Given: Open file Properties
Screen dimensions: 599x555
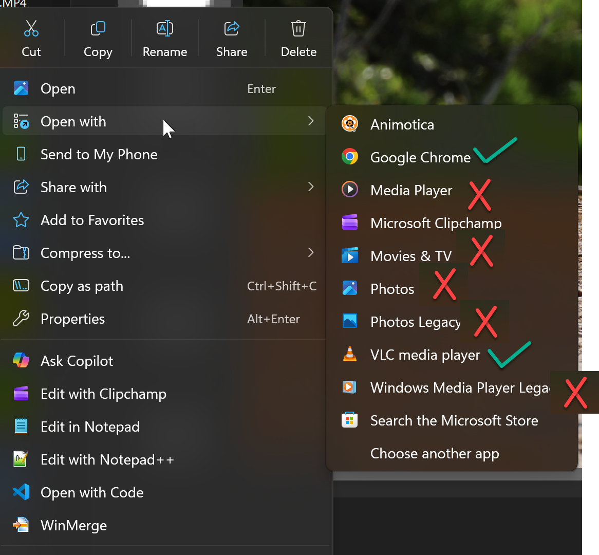Looking at the screenshot, I should 164,319.
